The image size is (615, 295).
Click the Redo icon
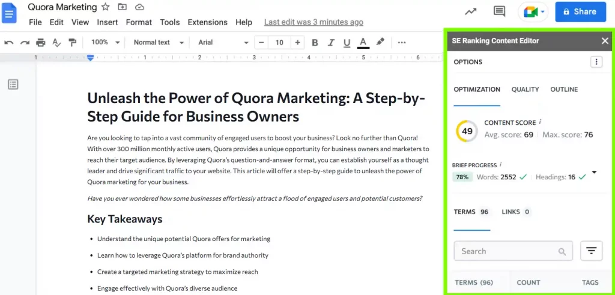[x=25, y=43]
